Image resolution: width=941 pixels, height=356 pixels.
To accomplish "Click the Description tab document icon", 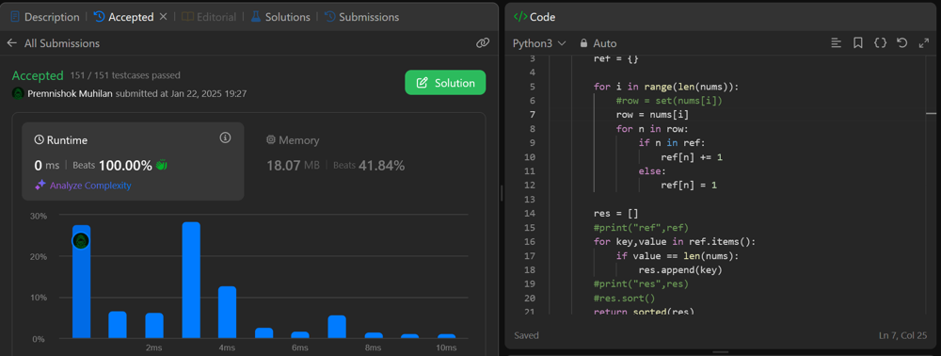I will pos(15,17).
